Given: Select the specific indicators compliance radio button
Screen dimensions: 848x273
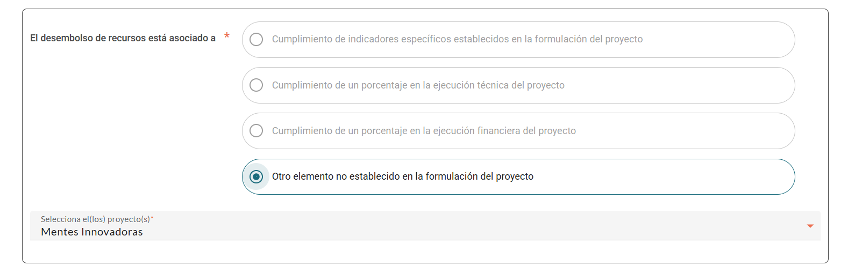Looking at the screenshot, I should click(x=256, y=40).
